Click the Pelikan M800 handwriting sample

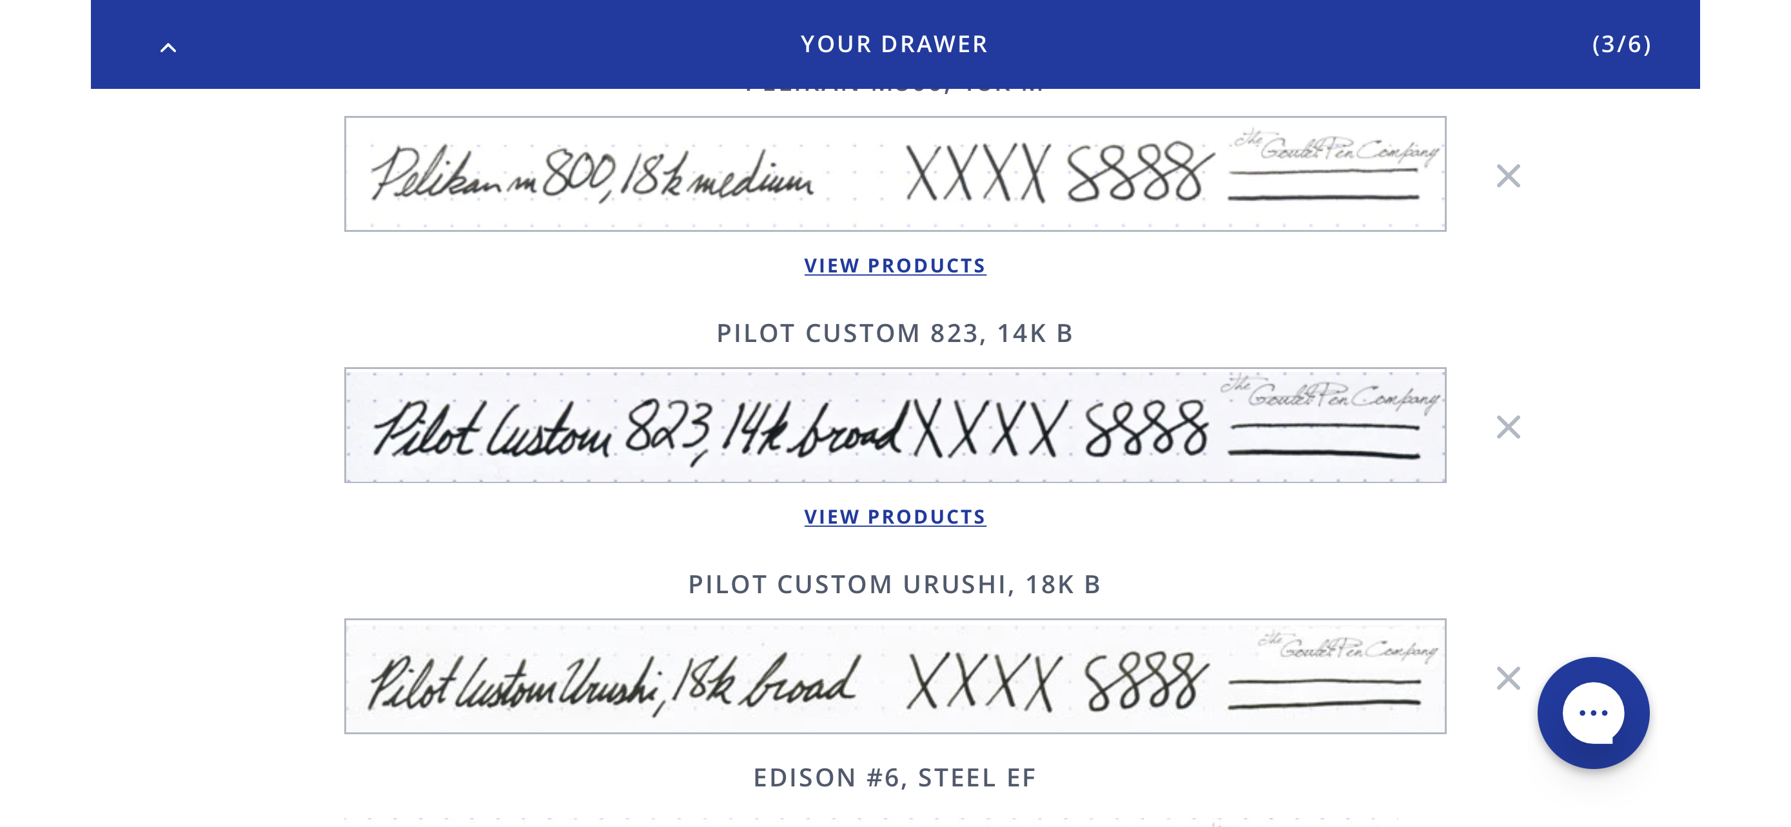click(895, 174)
